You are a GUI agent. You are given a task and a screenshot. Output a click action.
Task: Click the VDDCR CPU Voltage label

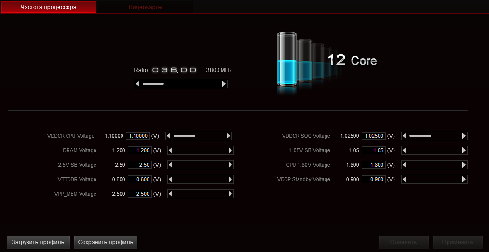coord(70,136)
